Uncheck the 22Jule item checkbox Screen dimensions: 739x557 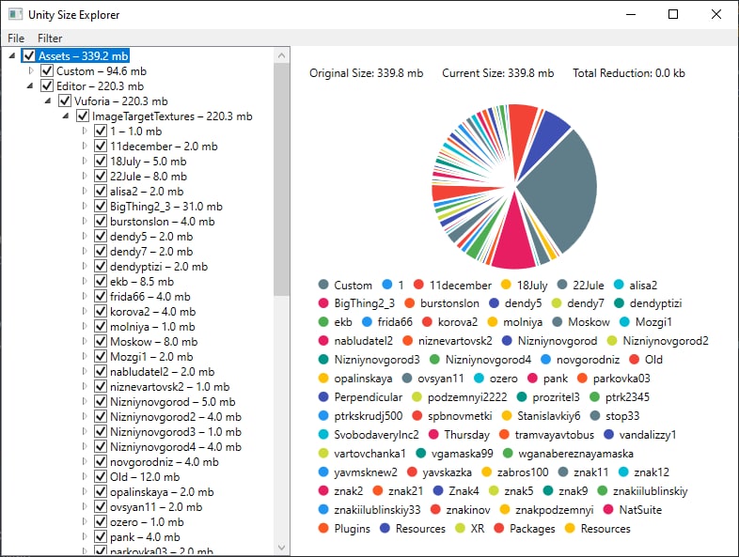101,176
